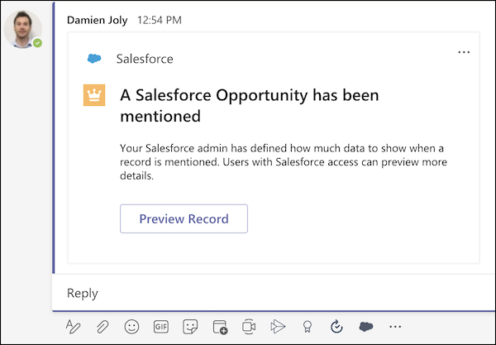This screenshot has height=345, width=496.
Task: Open the Format text pencil tool
Action: 73,327
